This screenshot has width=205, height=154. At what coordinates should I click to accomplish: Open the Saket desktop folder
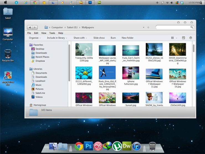8,14
